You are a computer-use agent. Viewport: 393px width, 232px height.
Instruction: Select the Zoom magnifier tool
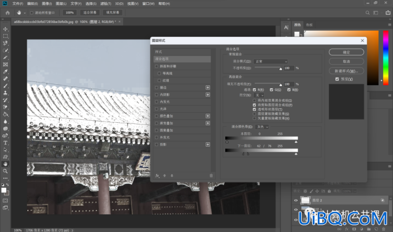(x=5, y=171)
